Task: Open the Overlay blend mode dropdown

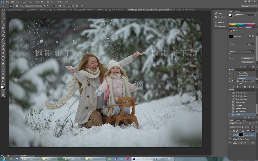Action: click(x=236, y=127)
